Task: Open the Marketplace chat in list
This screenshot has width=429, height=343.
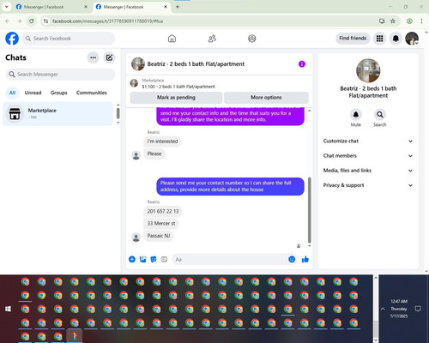Action: pyautogui.click(x=58, y=114)
